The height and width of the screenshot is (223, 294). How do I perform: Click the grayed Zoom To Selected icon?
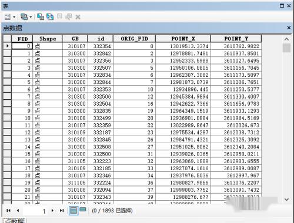point(68,17)
